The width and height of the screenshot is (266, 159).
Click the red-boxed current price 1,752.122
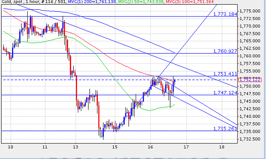250,79
